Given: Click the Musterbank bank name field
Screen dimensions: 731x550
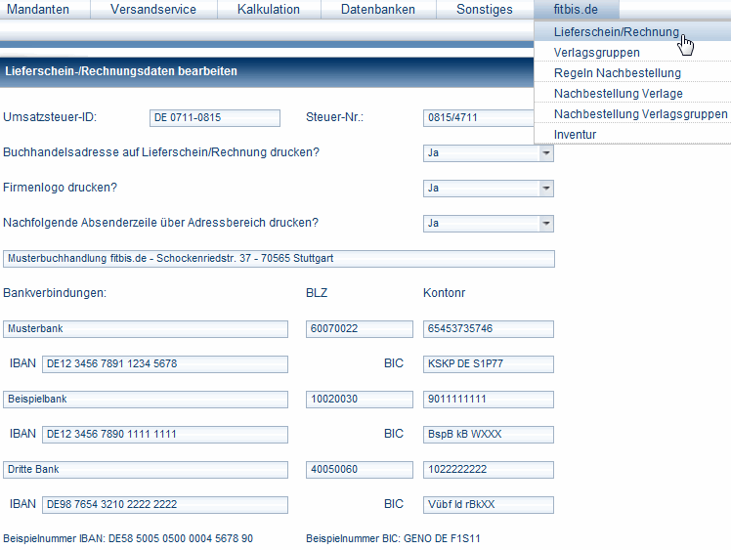Looking at the screenshot, I should 146,329.
